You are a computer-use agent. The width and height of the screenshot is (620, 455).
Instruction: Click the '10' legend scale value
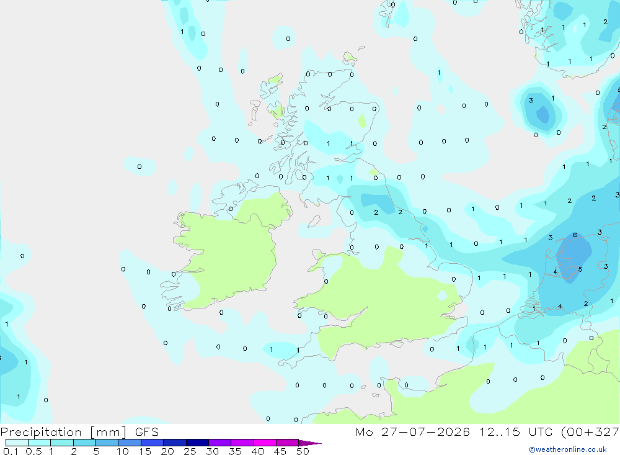click(122, 451)
